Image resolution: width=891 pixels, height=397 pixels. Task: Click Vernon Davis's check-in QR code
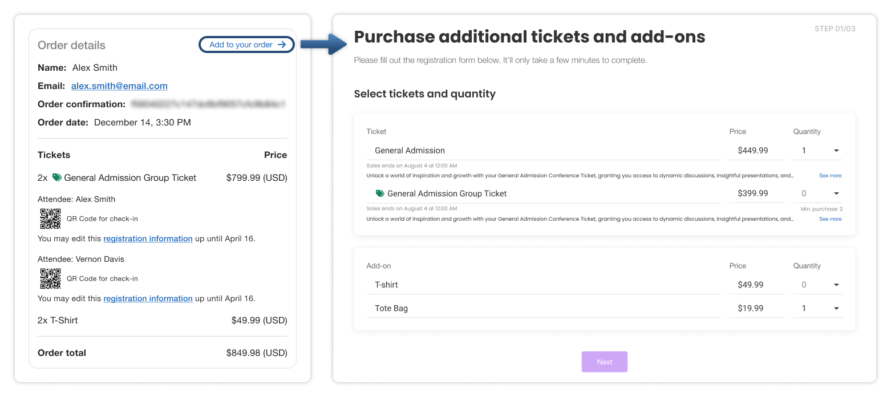tap(50, 278)
